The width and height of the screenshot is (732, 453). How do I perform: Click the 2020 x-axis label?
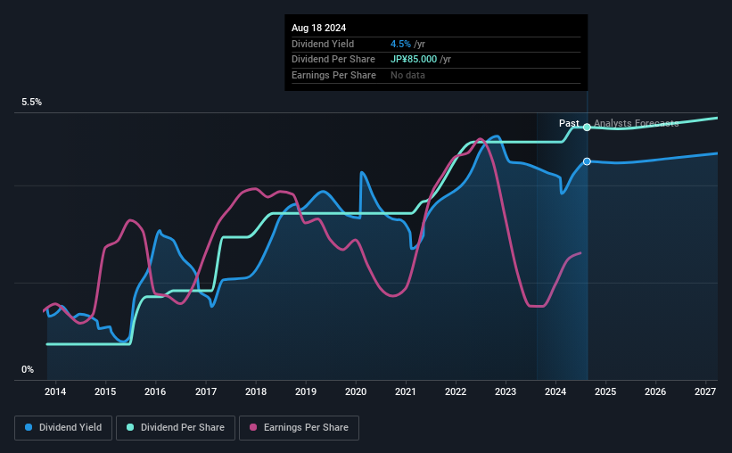click(x=356, y=391)
